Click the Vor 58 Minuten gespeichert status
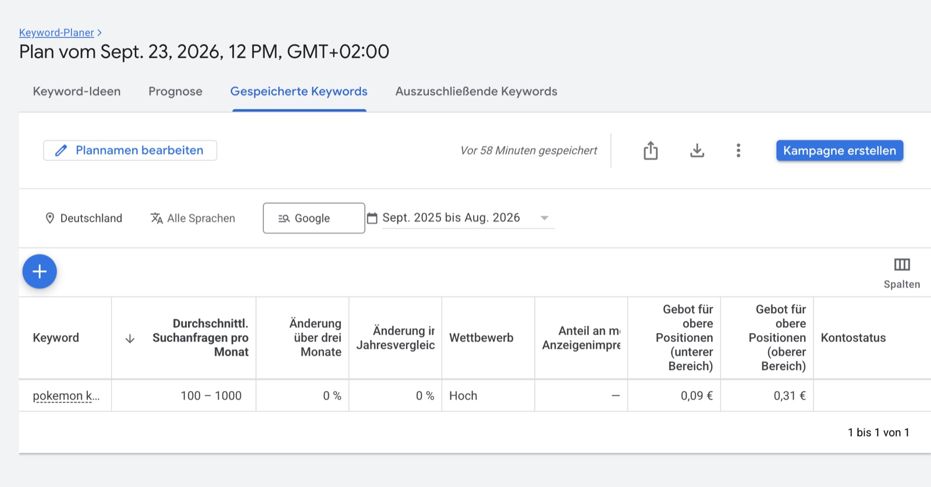 [x=528, y=151]
